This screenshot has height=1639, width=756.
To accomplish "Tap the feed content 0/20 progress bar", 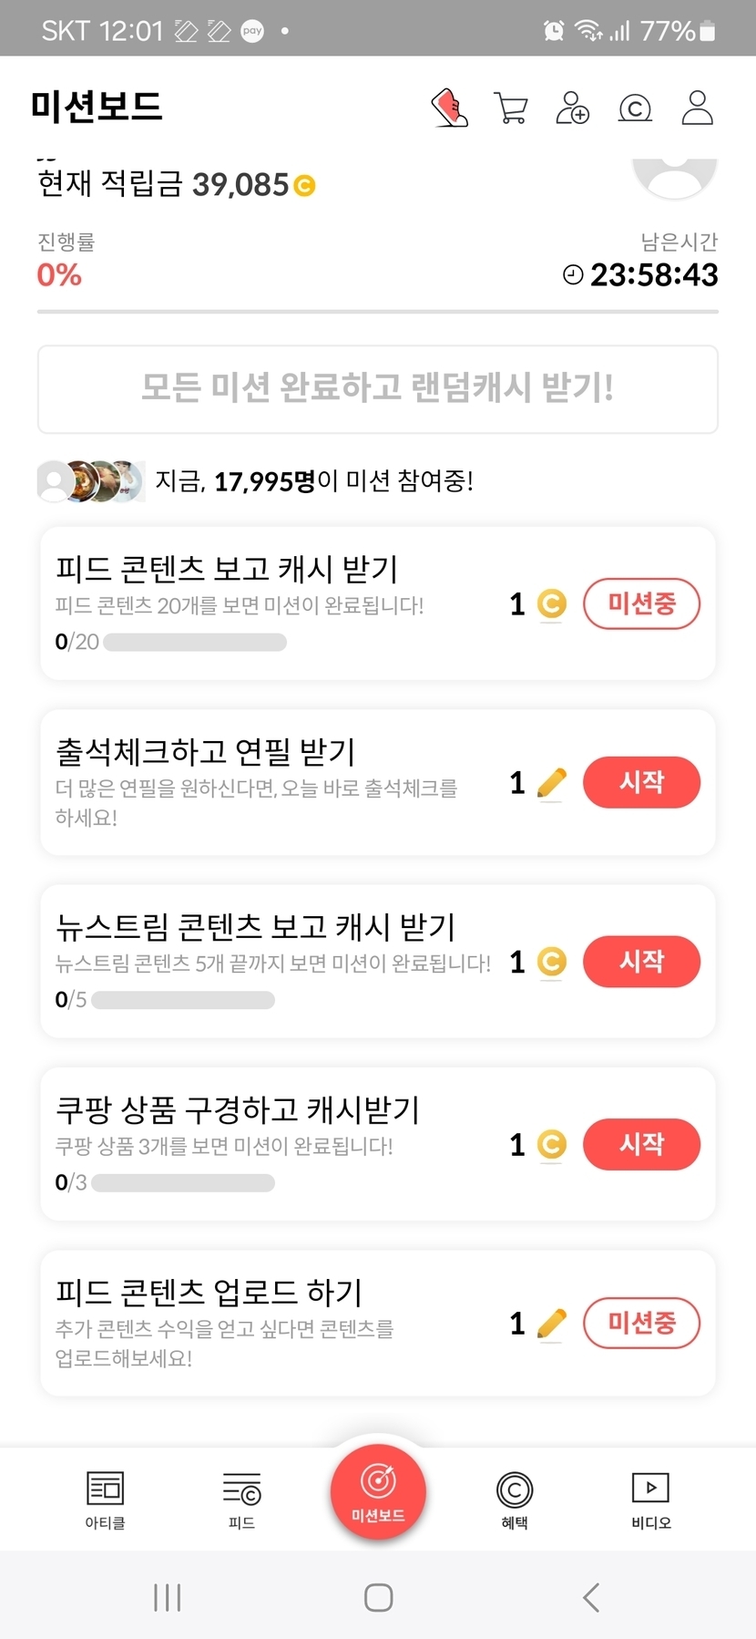I will 195,643.
